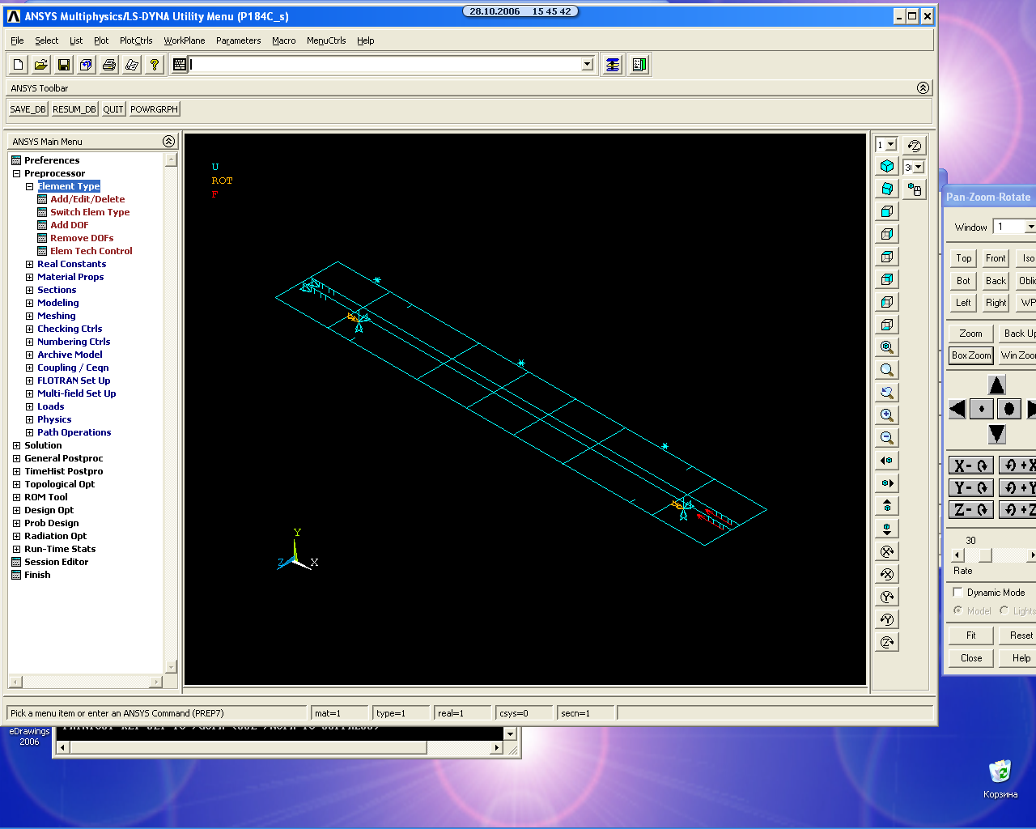Viewport: 1036px width, 829px height.
Task: Click the eDrawings 2006 desktop icon
Action: [x=29, y=737]
